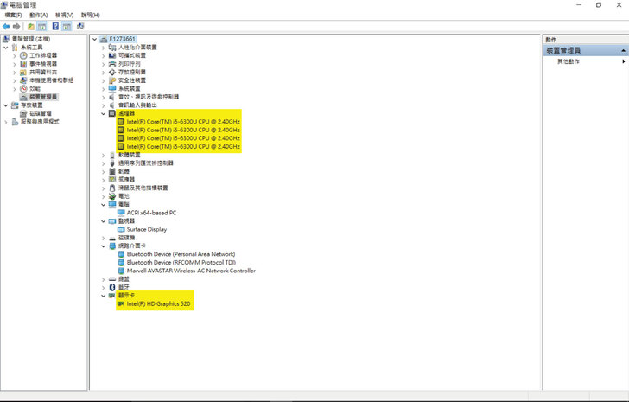Click the 電池 battery category icon
629x402 pixels.
point(112,196)
